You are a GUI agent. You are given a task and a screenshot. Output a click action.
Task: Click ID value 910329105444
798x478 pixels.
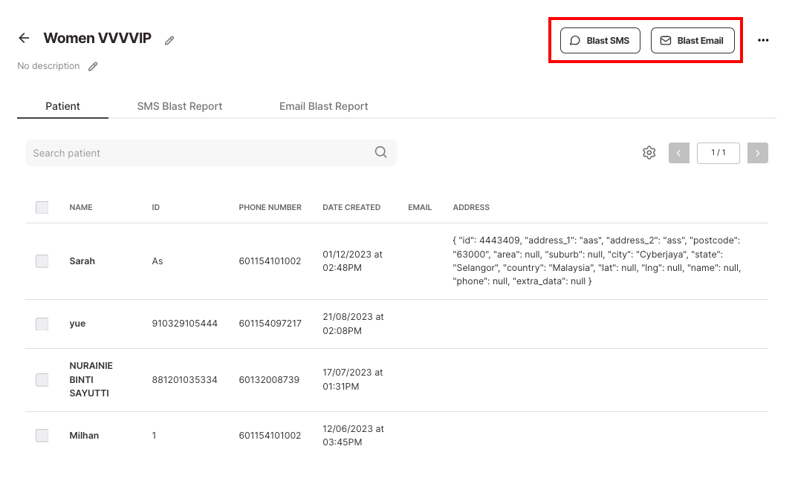[185, 324]
